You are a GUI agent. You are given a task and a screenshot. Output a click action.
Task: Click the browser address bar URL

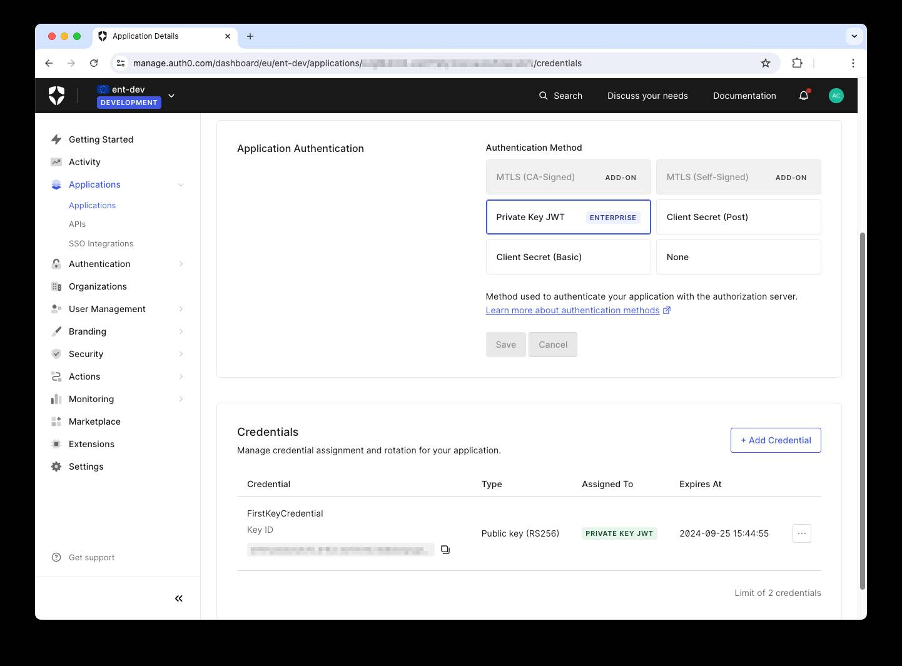pyautogui.click(x=357, y=63)
